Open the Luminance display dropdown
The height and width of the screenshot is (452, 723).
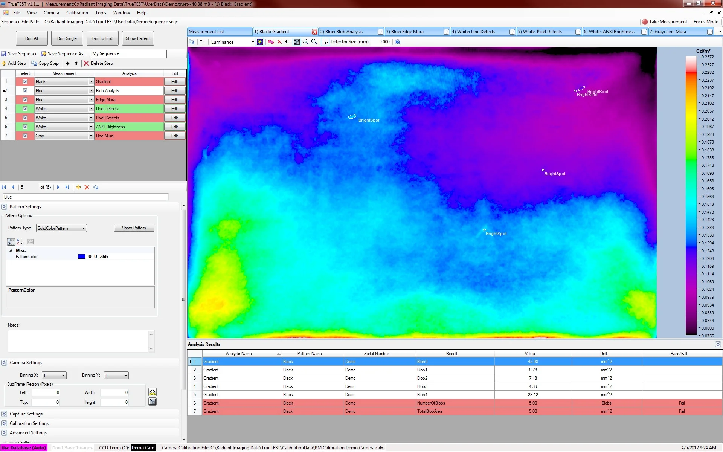252,42
